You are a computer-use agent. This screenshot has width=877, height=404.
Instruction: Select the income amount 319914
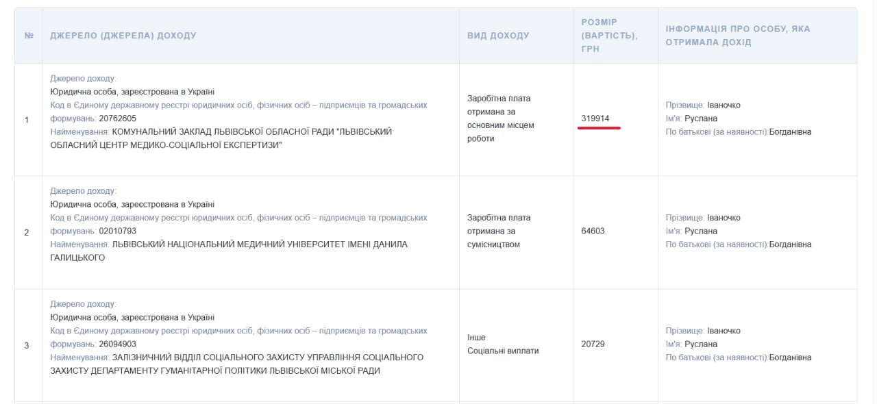tap(595, 118)
